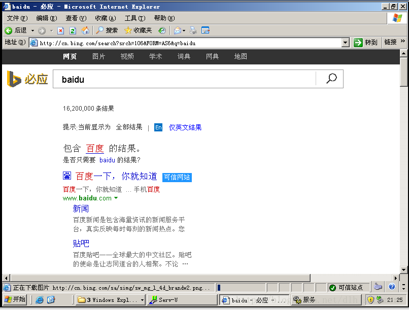The width and height of the screenshot is (409, 310).
Task: Open the Favorites (收藏夹) star button
Action: click(x=138, y=30)
